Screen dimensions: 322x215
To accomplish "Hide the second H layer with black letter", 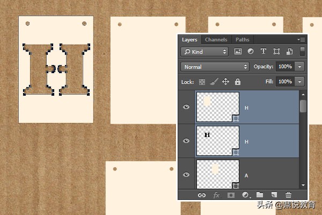I will coord(186,141).
